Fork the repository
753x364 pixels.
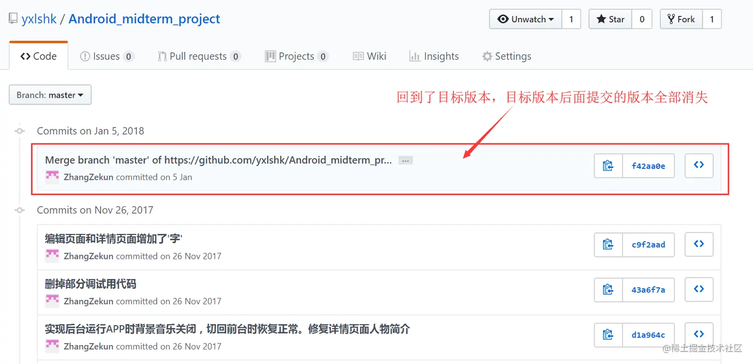point(681,19)
